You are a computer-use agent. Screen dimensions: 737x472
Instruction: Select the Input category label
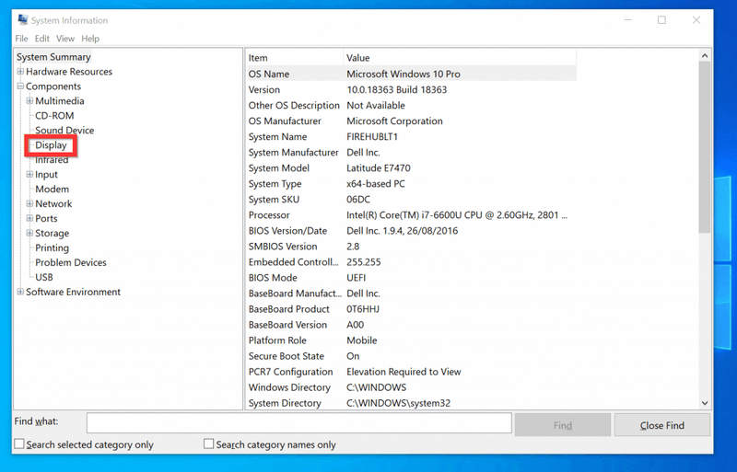(x=47, y=174)
